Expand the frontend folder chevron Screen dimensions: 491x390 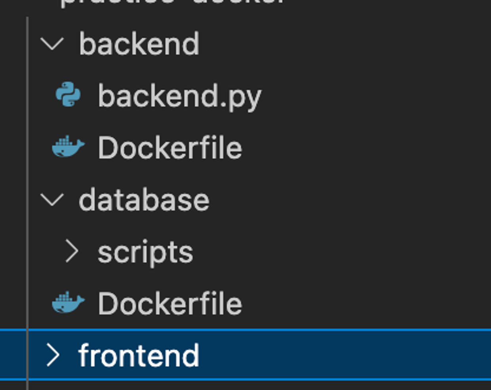coord(53,355)
